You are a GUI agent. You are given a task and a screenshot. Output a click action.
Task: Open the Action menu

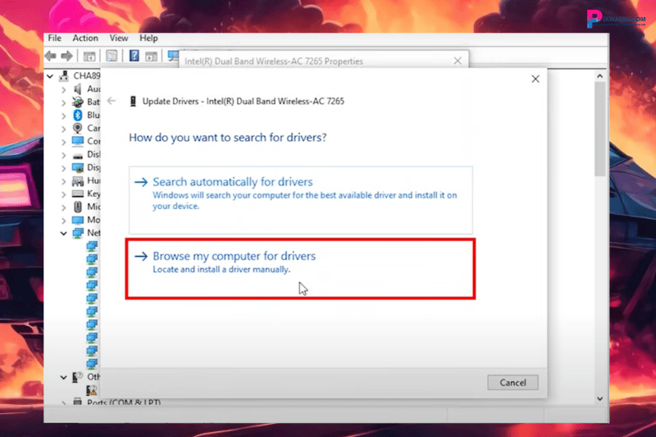84,38
